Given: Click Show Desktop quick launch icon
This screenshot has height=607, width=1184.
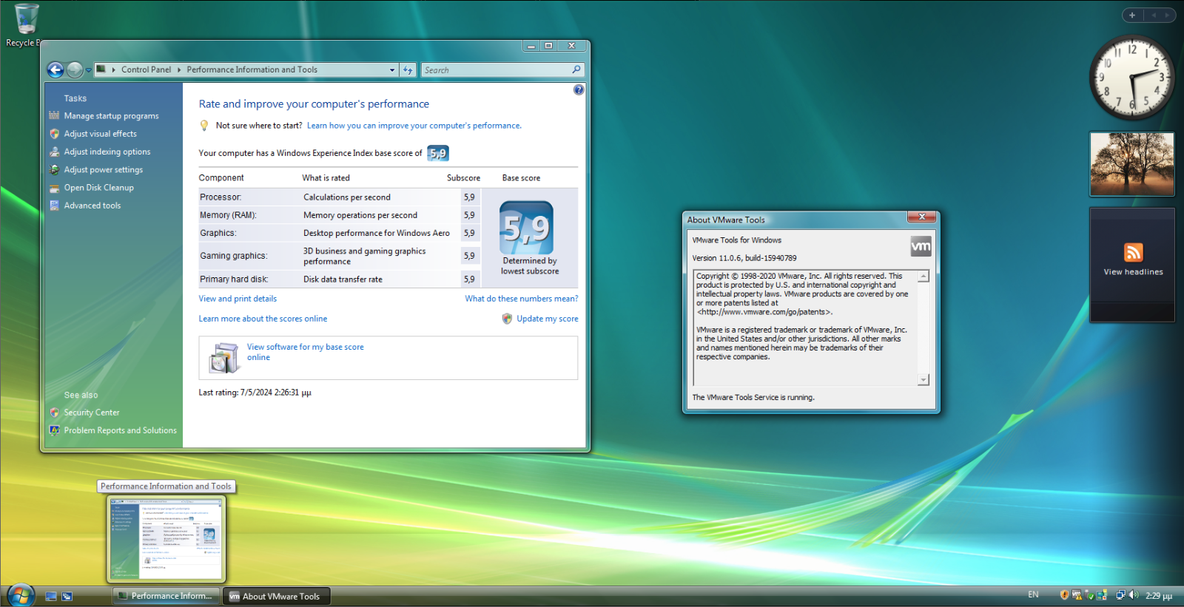Looking at the screenshot, I should pos(51,596).
